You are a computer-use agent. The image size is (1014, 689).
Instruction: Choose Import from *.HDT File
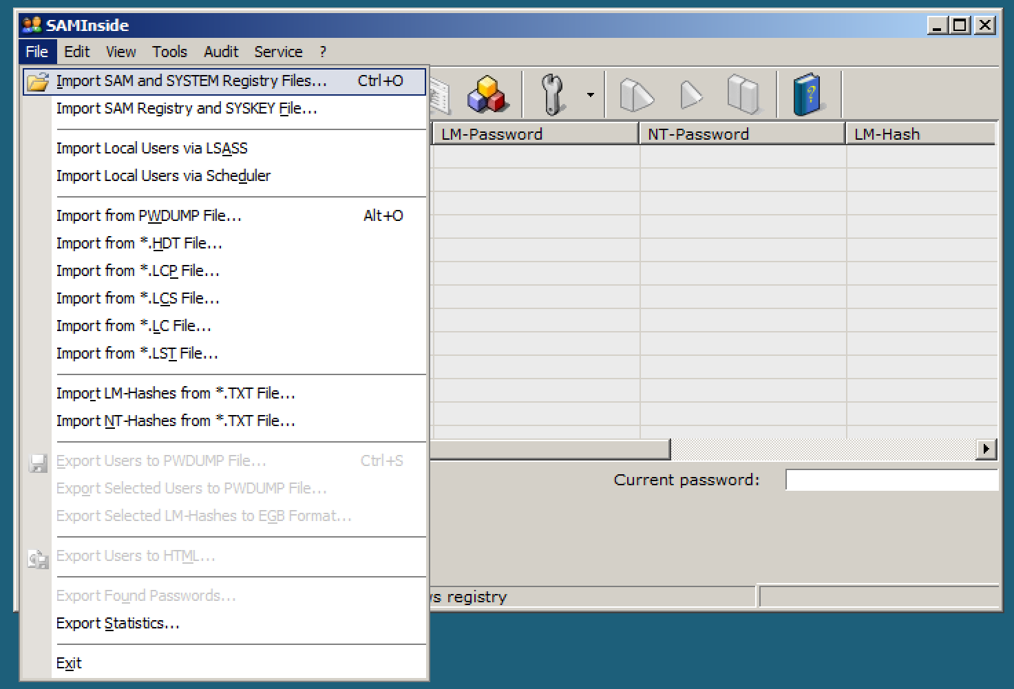(x=224, y=244)
